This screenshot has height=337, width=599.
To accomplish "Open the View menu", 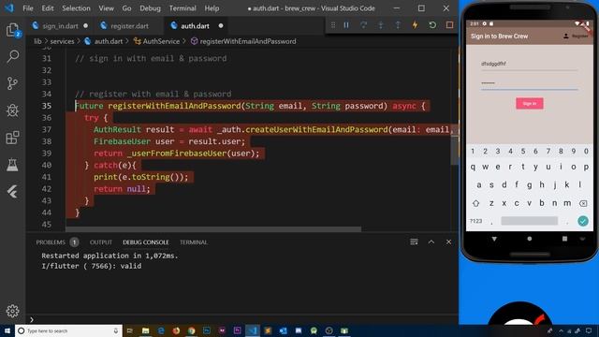I will (106, 8).
